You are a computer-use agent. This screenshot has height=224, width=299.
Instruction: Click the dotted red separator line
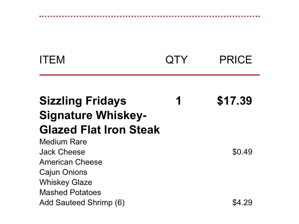point(149,16)
